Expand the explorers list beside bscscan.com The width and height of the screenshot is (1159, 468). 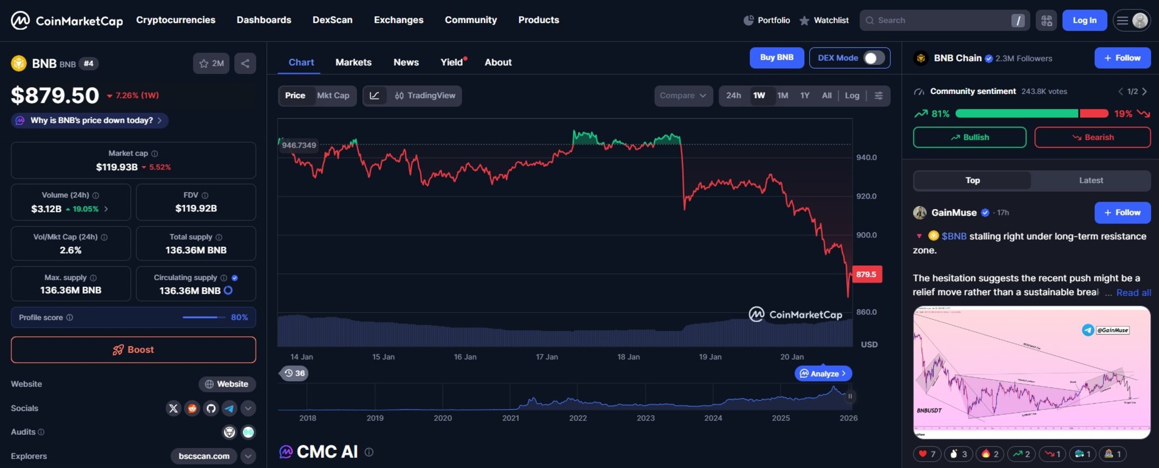pos(248,456)
